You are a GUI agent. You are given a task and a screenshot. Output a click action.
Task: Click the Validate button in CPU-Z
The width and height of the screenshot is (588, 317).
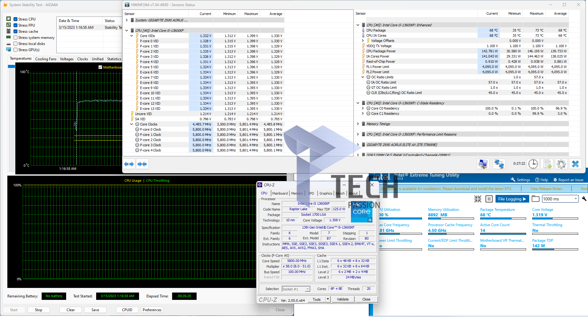[x=342, y=299]
